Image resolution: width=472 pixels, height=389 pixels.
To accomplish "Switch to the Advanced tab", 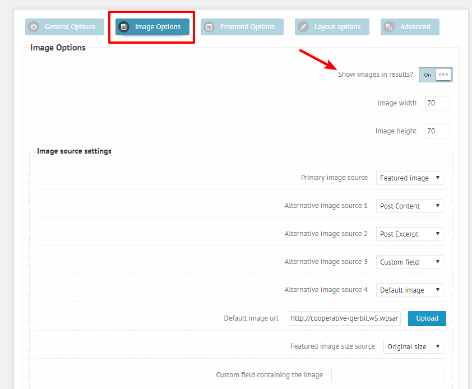I will [410, 26].
